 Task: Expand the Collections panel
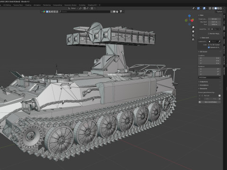[203, 82]
